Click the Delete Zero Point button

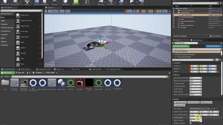206,102
